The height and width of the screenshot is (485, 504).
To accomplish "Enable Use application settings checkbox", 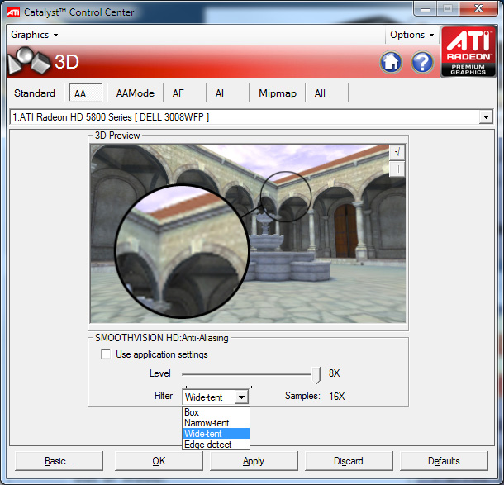I will tap(106, 354).
